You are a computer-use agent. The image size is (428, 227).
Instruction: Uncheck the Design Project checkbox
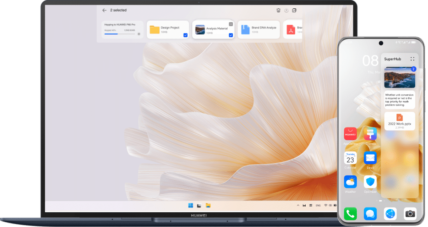185,35
